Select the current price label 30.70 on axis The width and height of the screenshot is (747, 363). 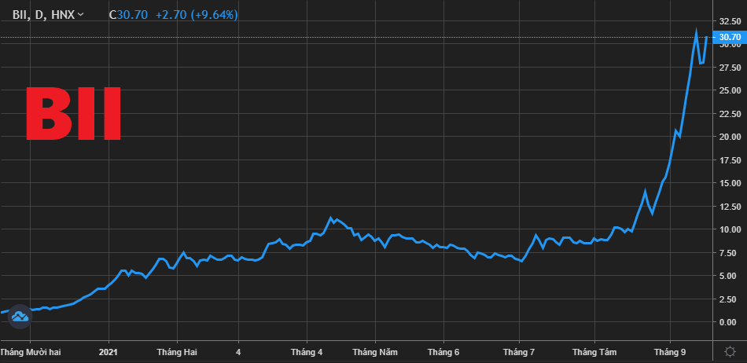730,37
